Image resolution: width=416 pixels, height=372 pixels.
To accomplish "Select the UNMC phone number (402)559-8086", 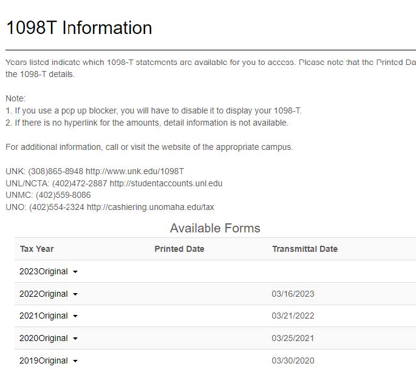I will (x=63, y=195).
